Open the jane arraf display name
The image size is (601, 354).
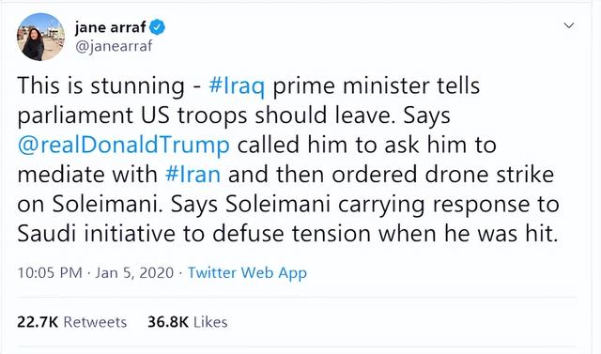[111, 27]
